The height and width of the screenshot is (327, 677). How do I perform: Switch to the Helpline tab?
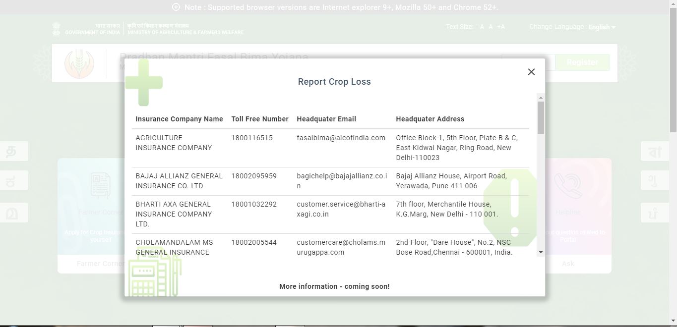click(x=567, y=264)
